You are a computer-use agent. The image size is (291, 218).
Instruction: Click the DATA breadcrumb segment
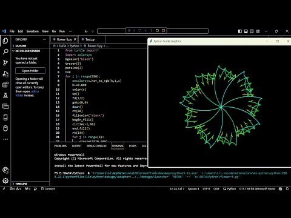click(x=62, y=46)
